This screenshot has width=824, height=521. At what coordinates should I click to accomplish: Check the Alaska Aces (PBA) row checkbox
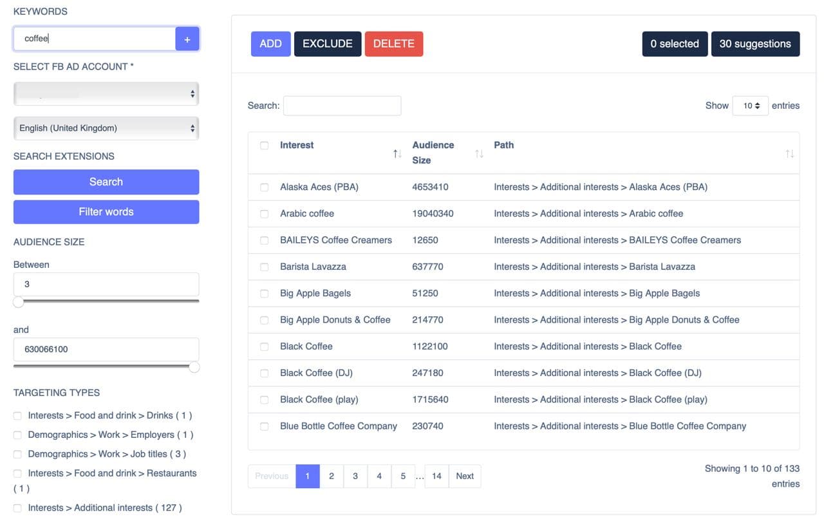[x=264, y=187]
